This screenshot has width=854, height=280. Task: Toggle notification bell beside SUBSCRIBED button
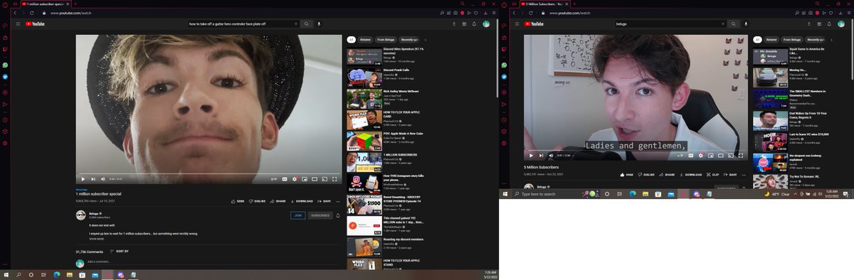click(x=338, y=215)
